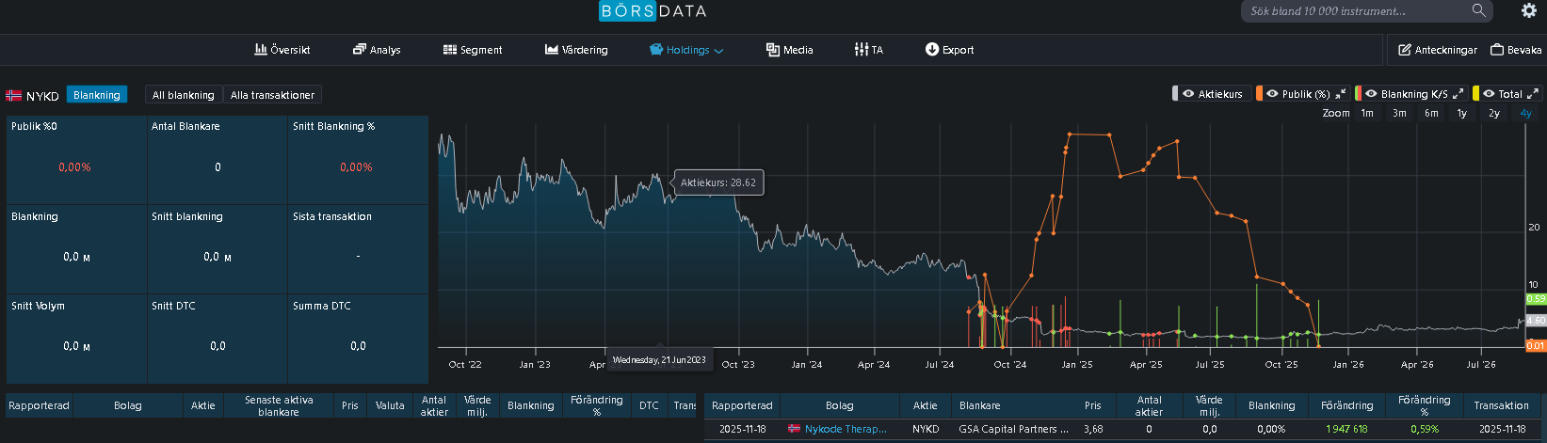
Task: Click the Värdering chart icon
Action: 552,49
